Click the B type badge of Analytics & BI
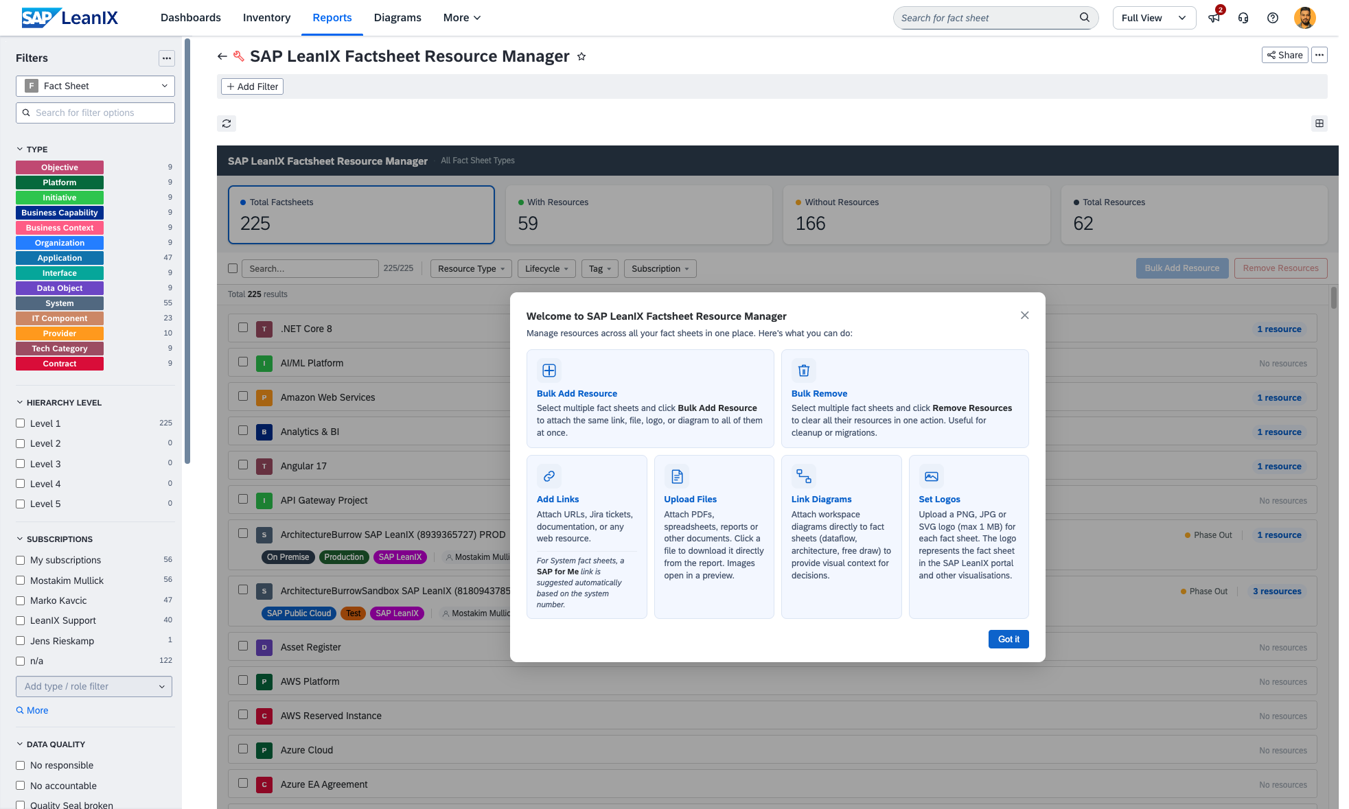 click(x=264, y=432)
